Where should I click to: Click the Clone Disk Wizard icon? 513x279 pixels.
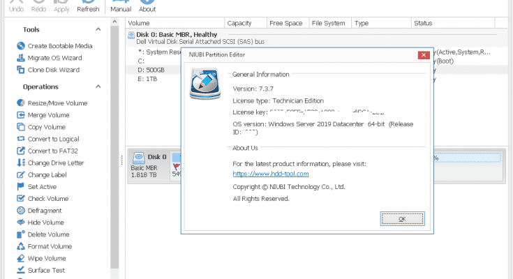point(21,70)
